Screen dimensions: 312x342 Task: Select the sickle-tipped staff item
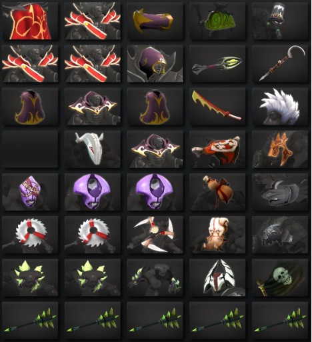tap(280, 64)
